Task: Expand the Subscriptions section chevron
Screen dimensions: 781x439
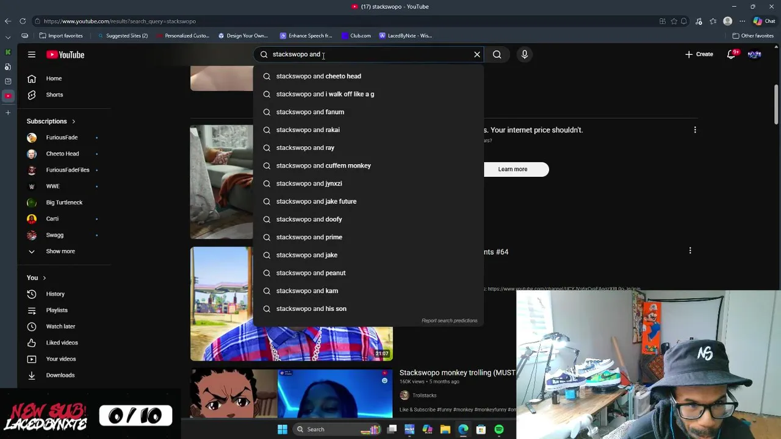Action: [73, 121]
